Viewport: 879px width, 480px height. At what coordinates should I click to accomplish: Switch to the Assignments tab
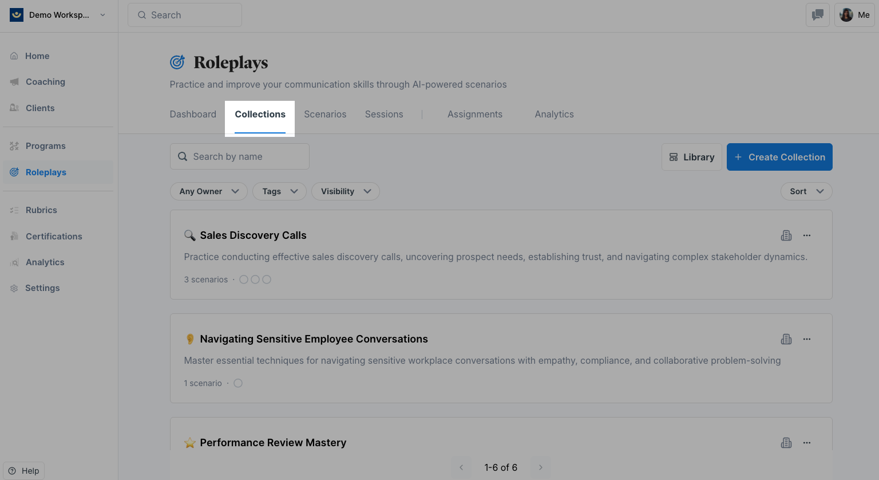pyautogui.click(x=475, y=115)
